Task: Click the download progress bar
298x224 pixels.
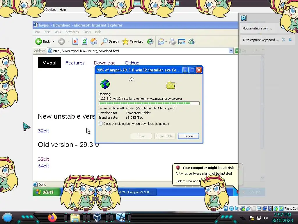Action: click(149, 103)
